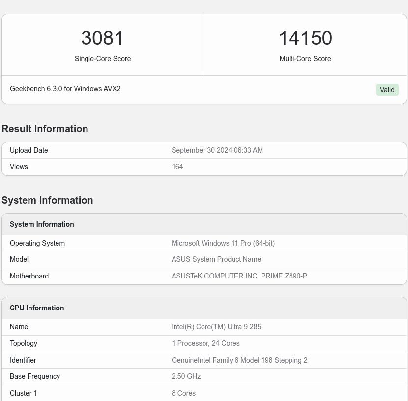
Task: Click the Geekbench 6.3.0 for Windows AVX2 text
Action: point(65,89)
